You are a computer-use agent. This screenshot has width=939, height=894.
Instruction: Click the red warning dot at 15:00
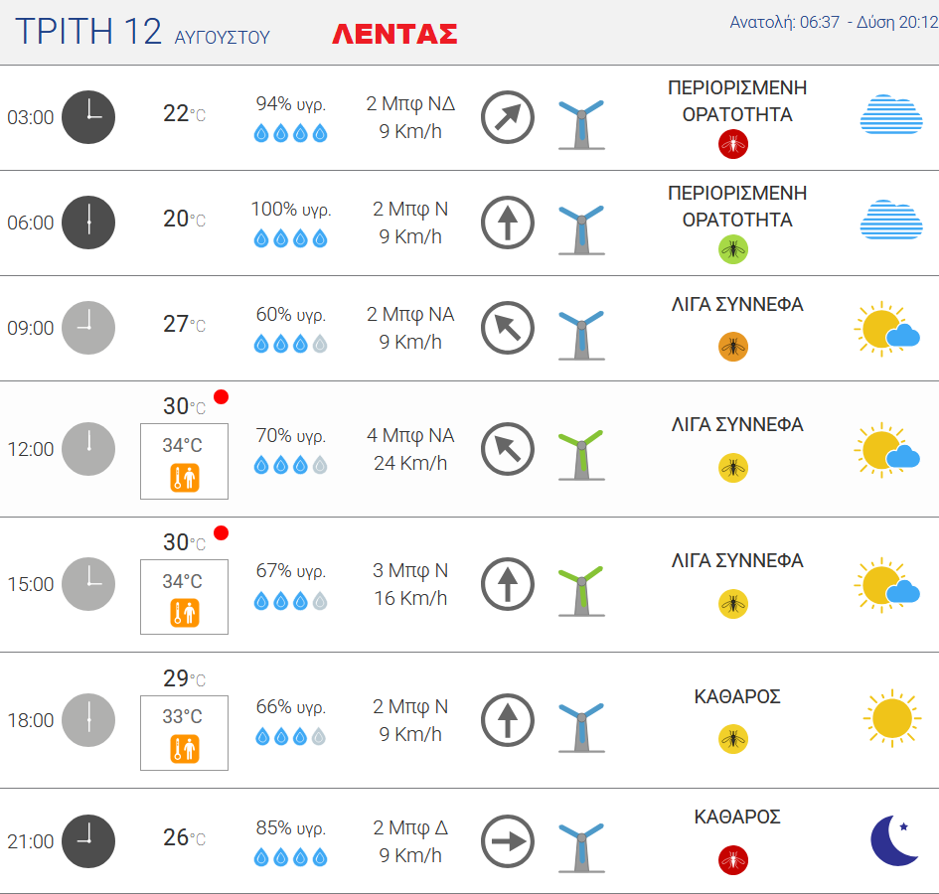tap(221, 532)
